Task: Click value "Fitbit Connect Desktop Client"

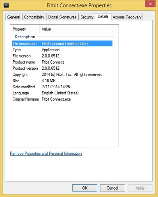Action: click(65, 44)
